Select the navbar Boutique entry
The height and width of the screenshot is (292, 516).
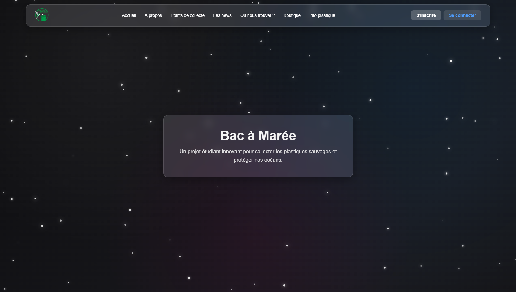tap(292, 15)
